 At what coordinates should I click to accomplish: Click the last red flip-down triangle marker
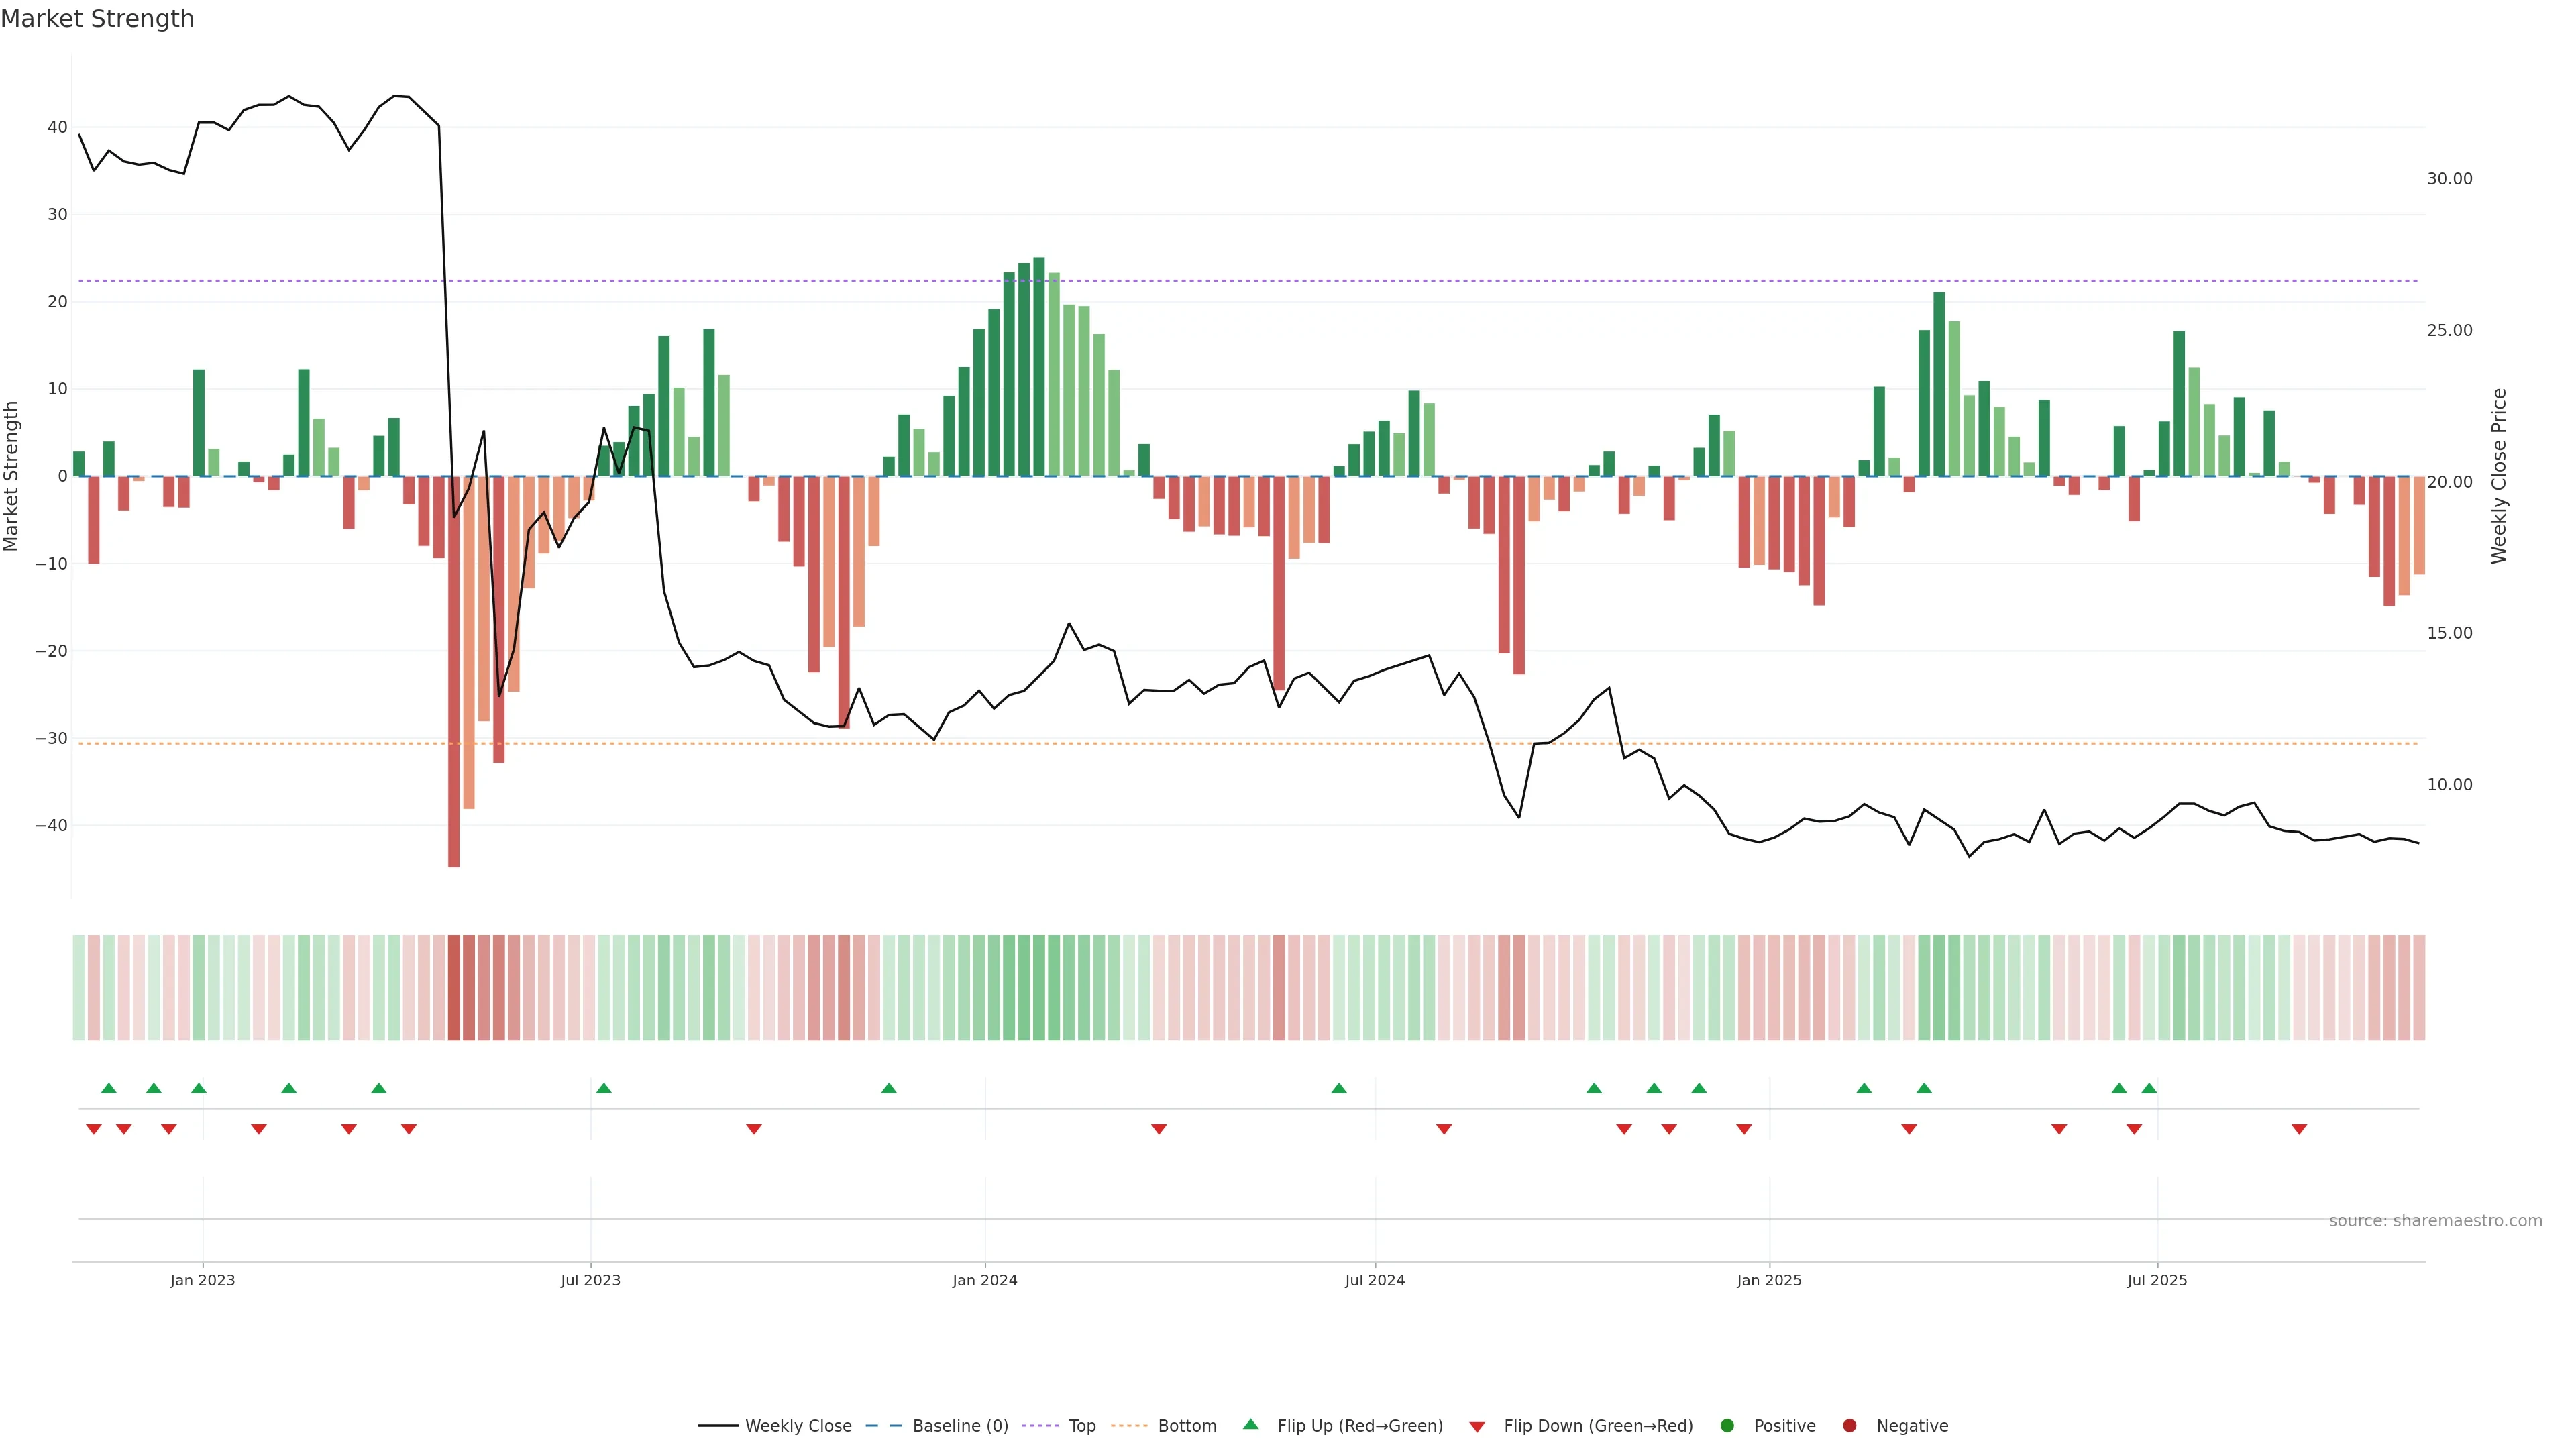(2299, 1129)
